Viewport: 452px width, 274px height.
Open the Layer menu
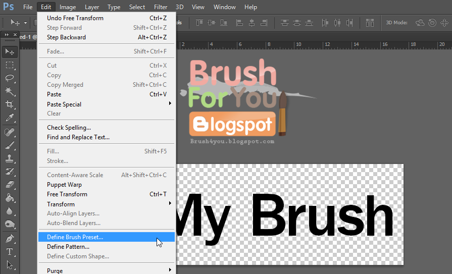(92, 7)
